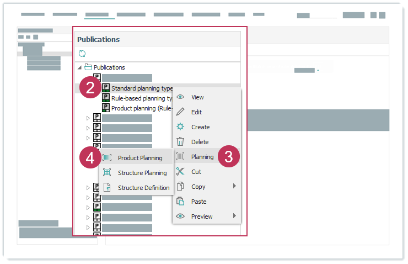
Task: Click the gear icon beside Create
Action: click(180, 127)
